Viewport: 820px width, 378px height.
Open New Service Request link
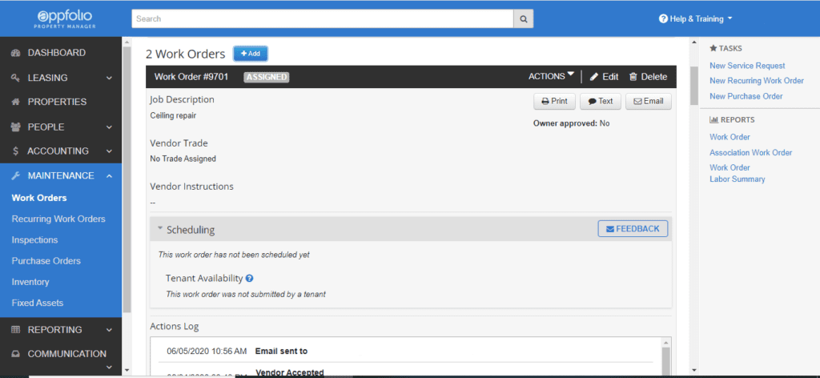coord(747,66)
